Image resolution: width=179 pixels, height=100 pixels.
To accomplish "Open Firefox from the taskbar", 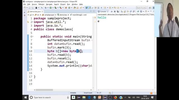I will [115, 97].
